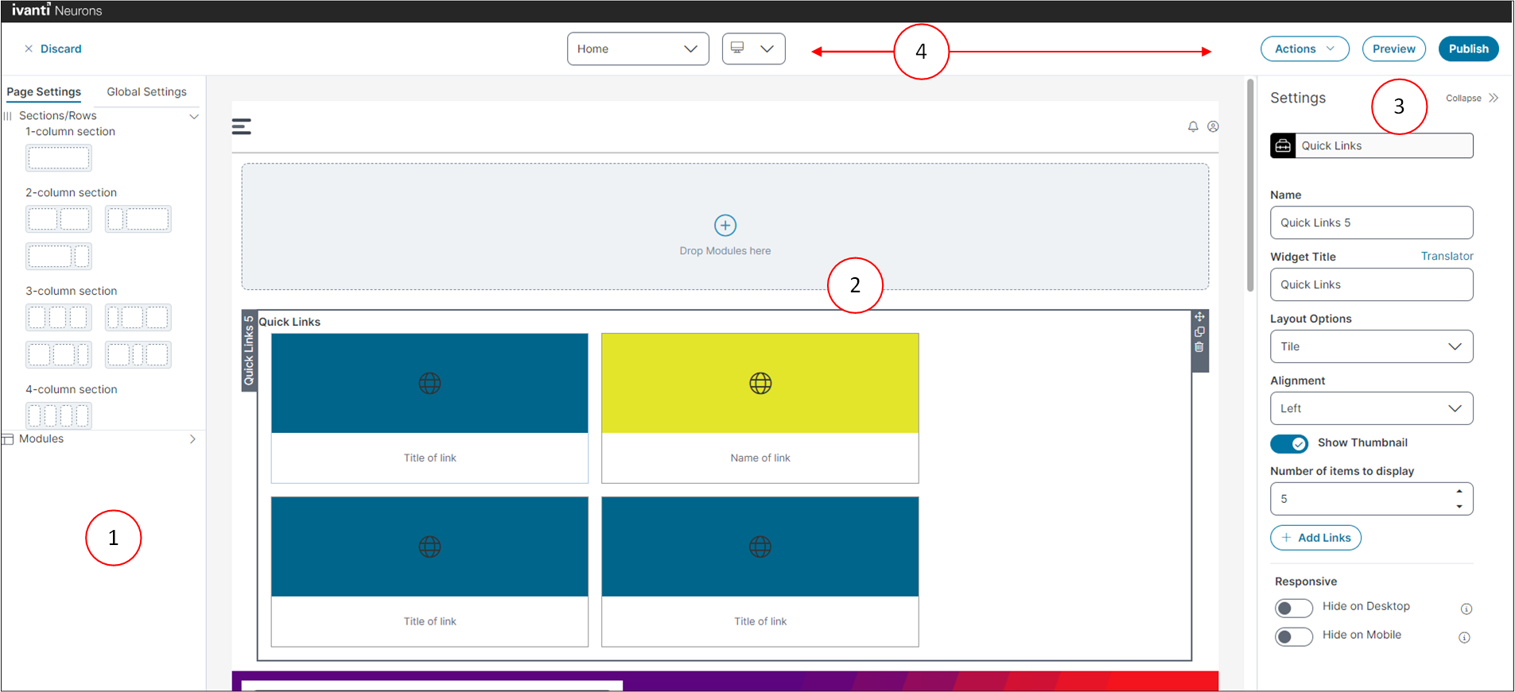Click the Add Links button
Viewport: 1515px width, 692px height.
1315,538
